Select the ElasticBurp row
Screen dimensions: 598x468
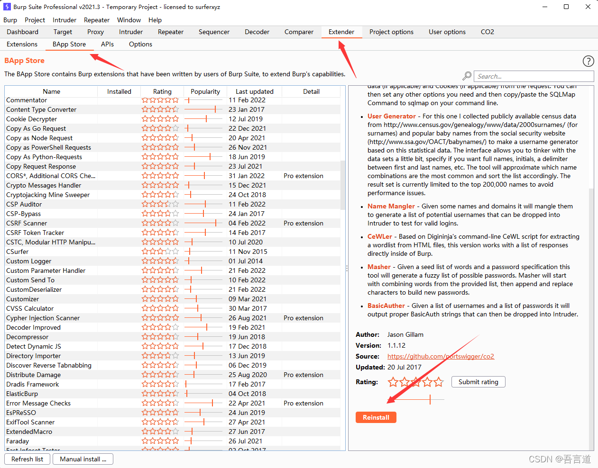[173, 394]
